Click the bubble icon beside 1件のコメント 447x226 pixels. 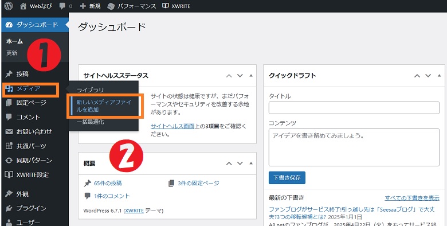87,196
